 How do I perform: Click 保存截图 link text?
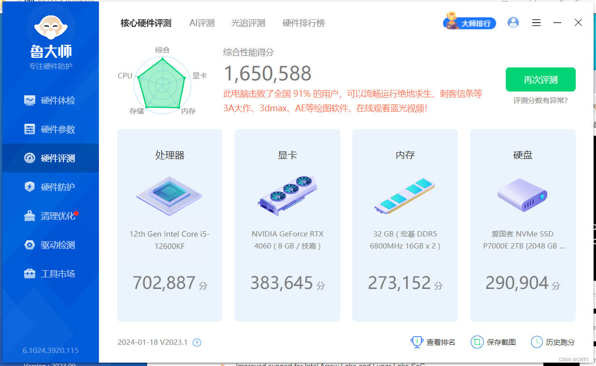[x=501, y=342]
